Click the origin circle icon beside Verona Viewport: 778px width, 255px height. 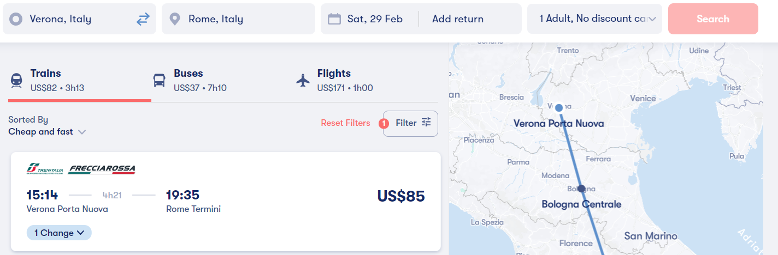point(16,19)
